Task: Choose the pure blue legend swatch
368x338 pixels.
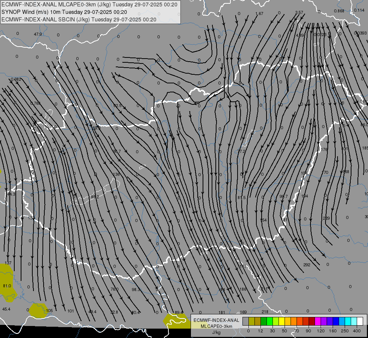Action: click(x=336, y=321)
